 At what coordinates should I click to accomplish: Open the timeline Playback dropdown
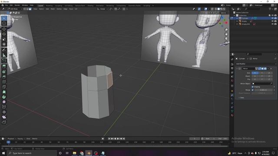pos(12,139)
